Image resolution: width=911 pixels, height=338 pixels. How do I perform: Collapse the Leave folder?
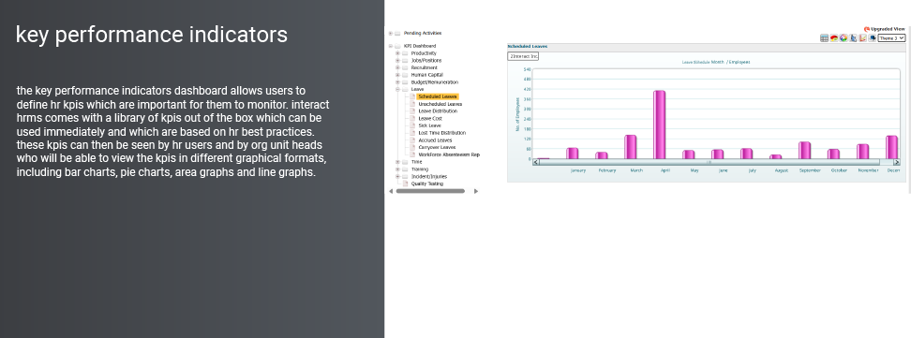coord(398,90)
